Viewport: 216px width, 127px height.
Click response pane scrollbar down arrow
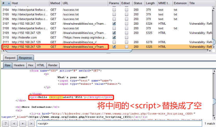214,118
